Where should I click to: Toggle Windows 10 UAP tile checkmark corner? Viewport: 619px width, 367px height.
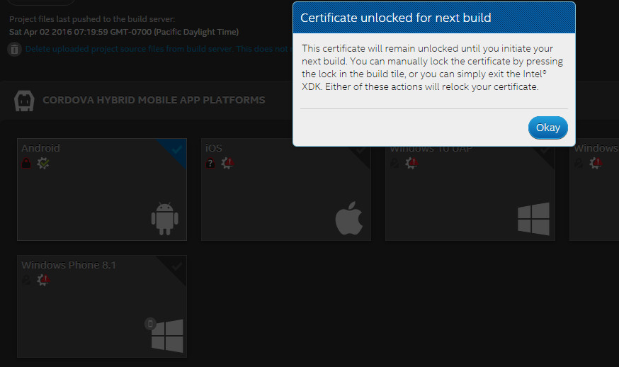[x=544, y=150]
